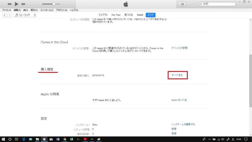The image size is (252, 142).
Task: Click the scrollbar down arrow
Action: pyautogui.click(x=250, y=135)
